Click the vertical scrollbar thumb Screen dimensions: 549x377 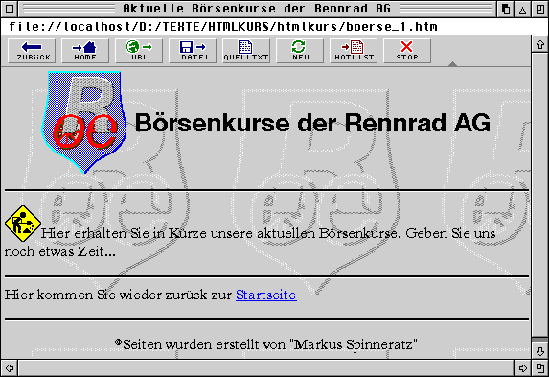pyautogui.click(x=539, y=340)
